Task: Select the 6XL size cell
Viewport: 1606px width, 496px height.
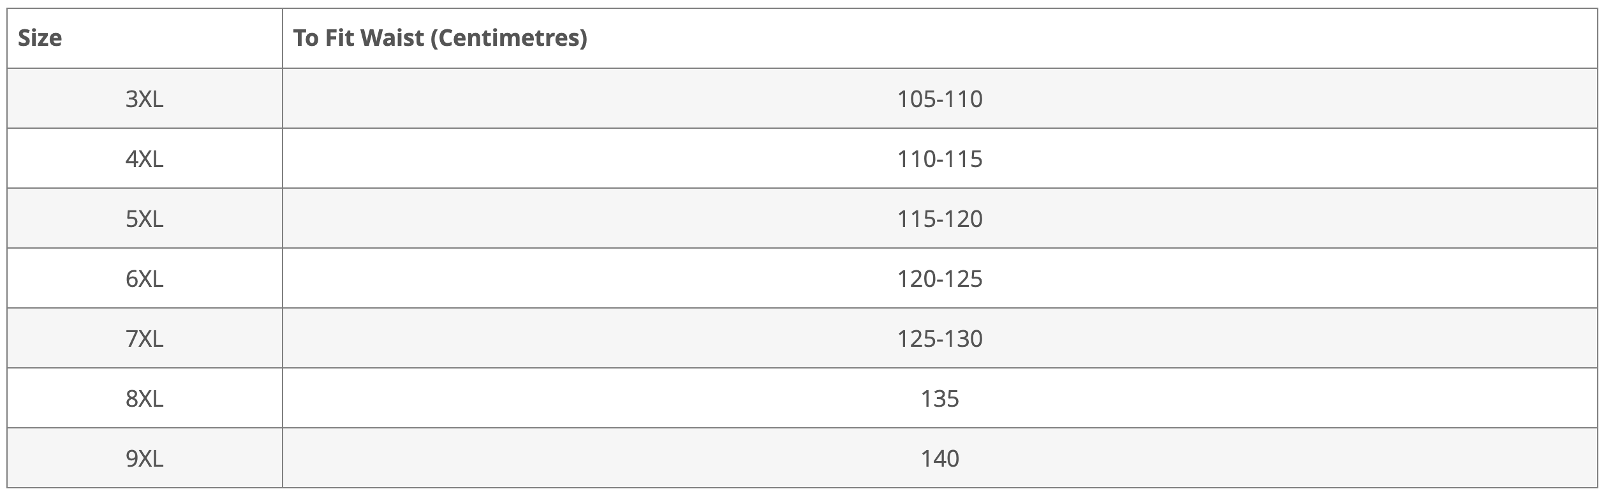Action: tap(145, 278)
